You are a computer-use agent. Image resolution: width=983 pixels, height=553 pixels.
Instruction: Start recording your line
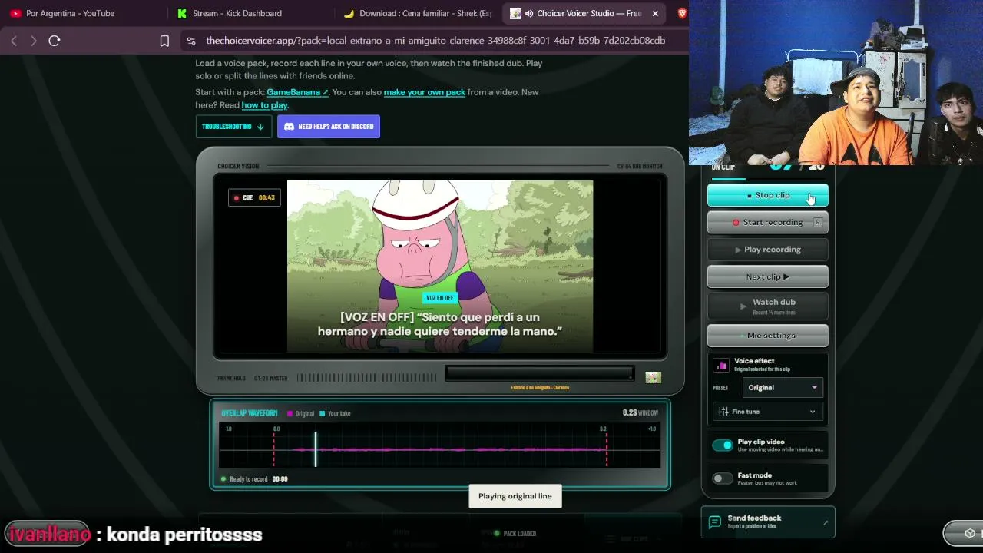[768, 223]
